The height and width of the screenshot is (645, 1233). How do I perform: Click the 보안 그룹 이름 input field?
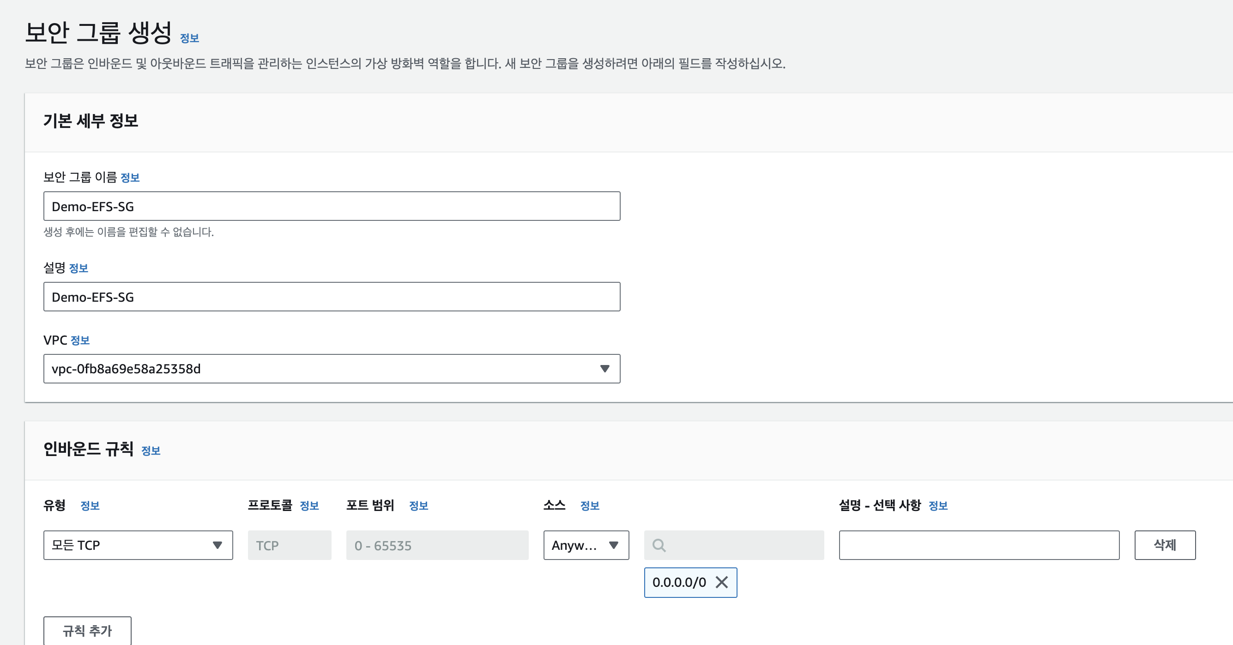332,207
